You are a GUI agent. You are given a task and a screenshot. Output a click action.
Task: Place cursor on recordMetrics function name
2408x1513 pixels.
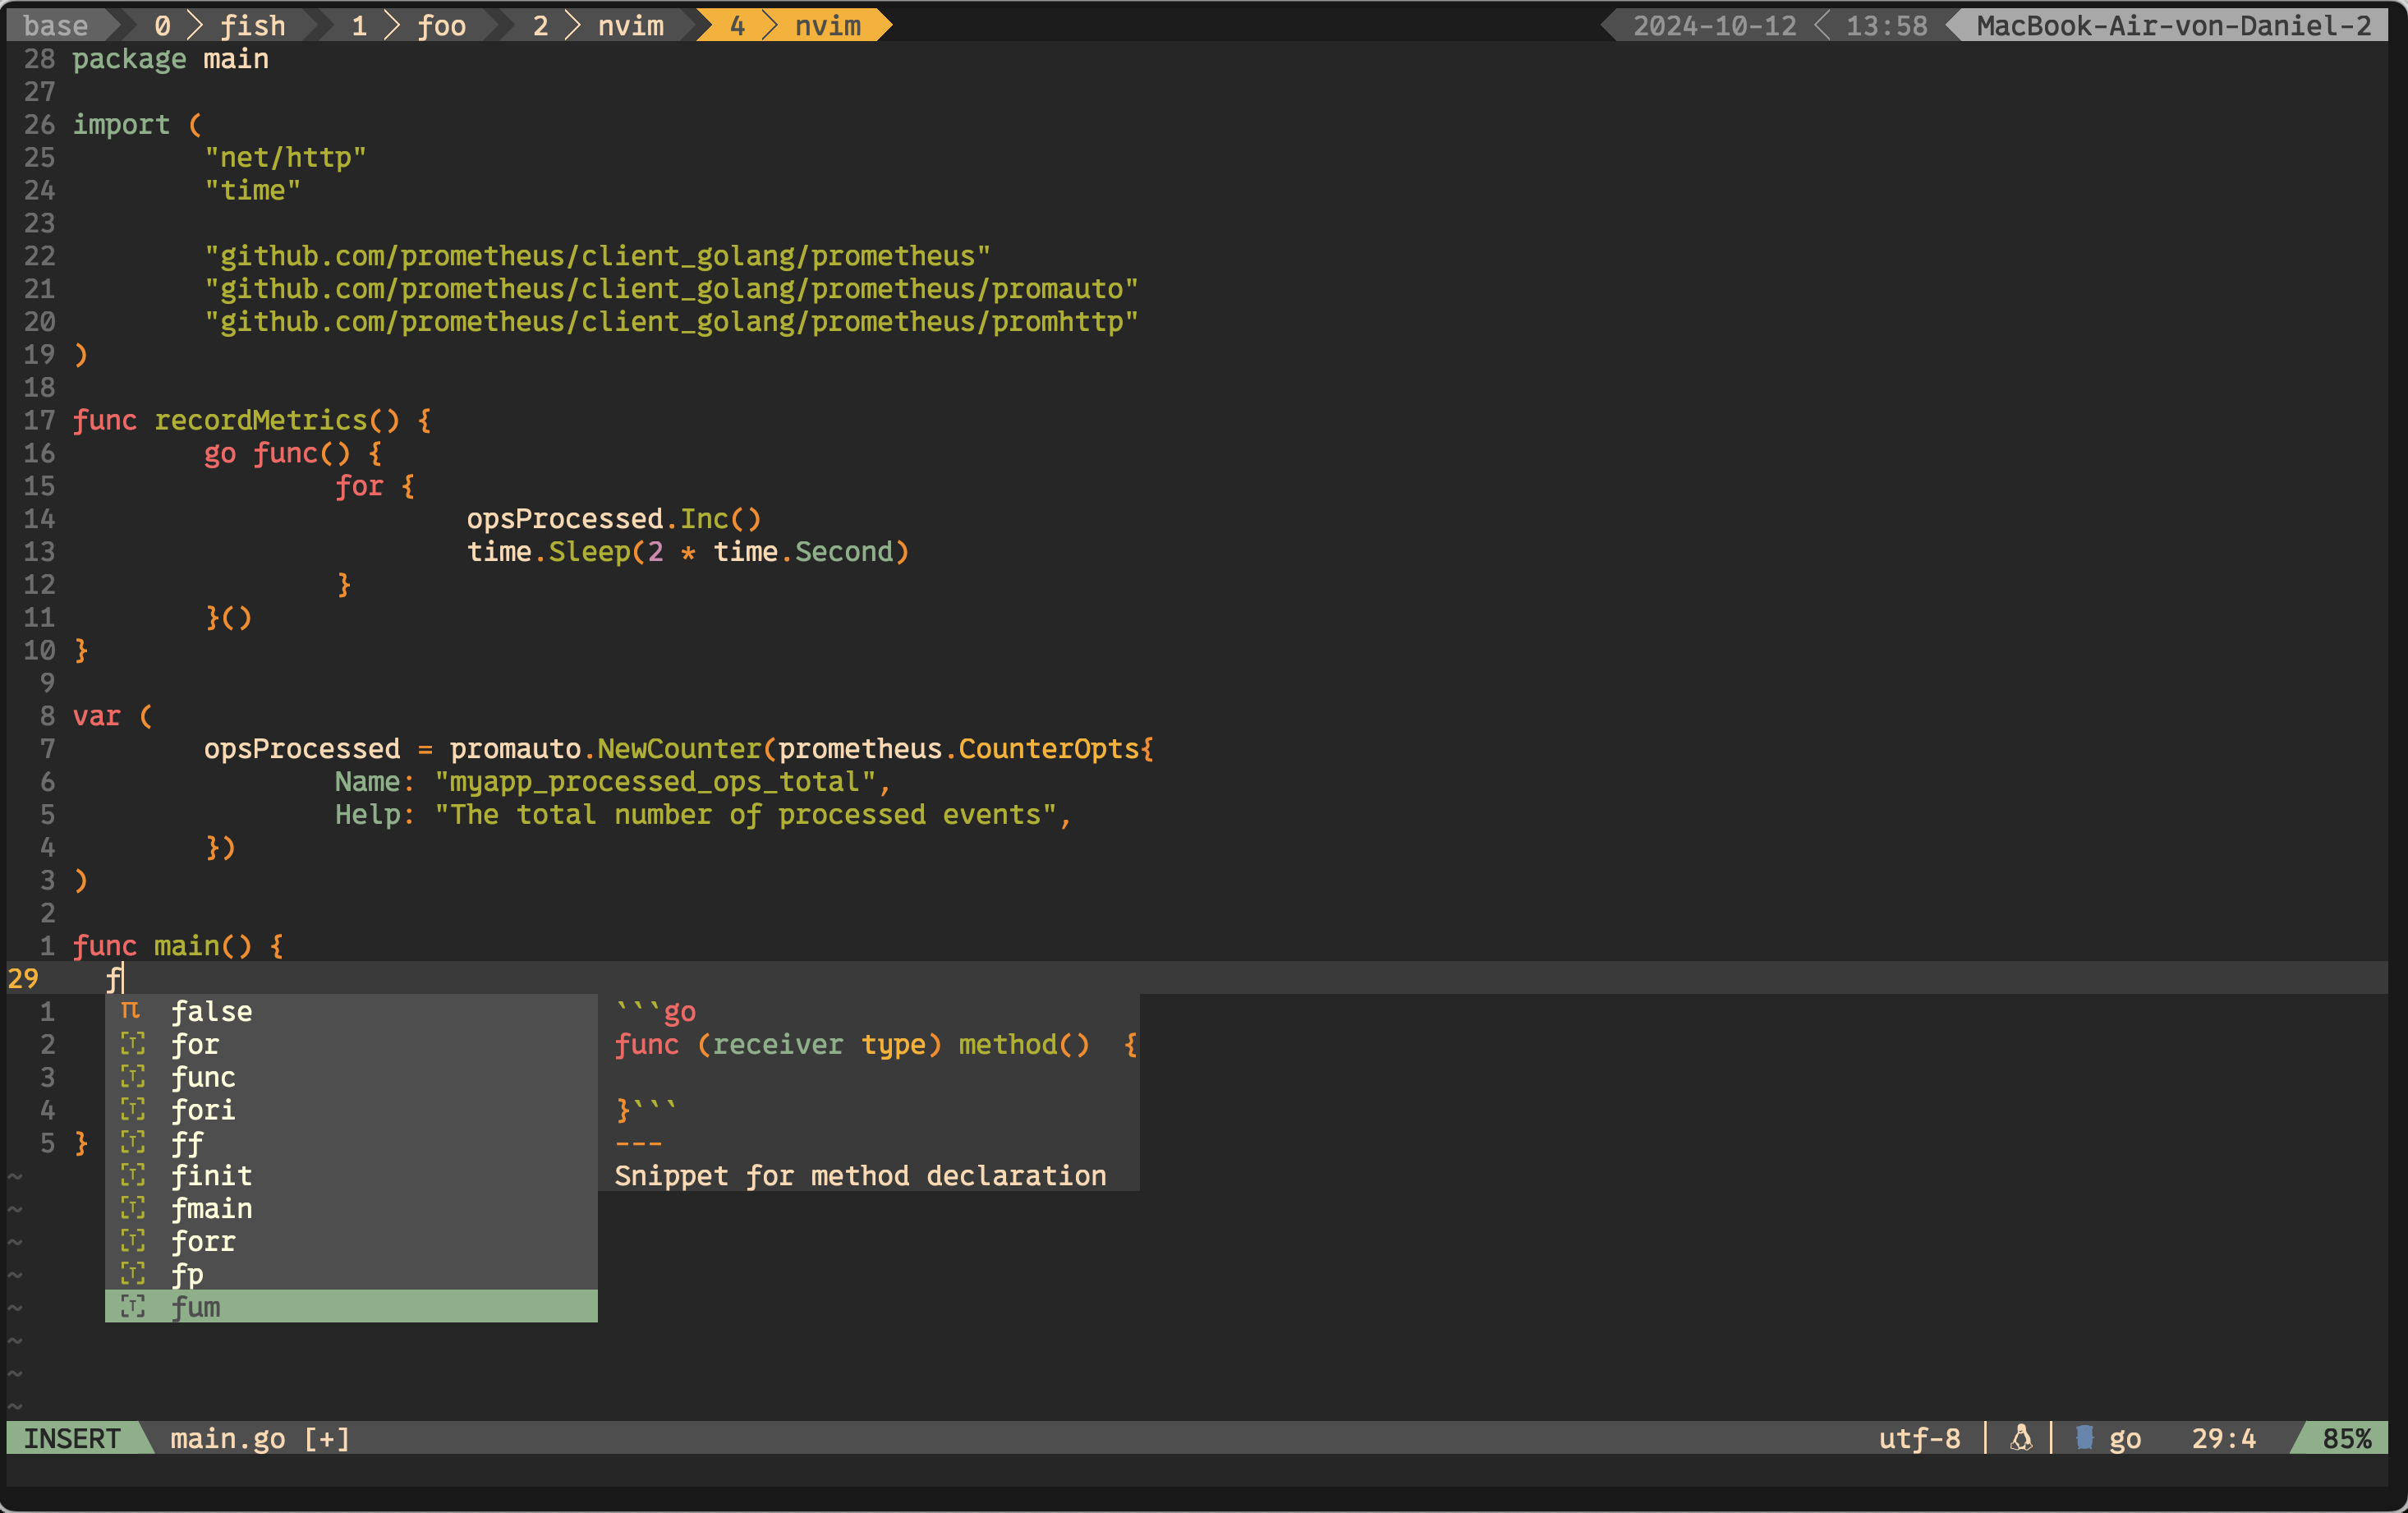coord(260,420)
